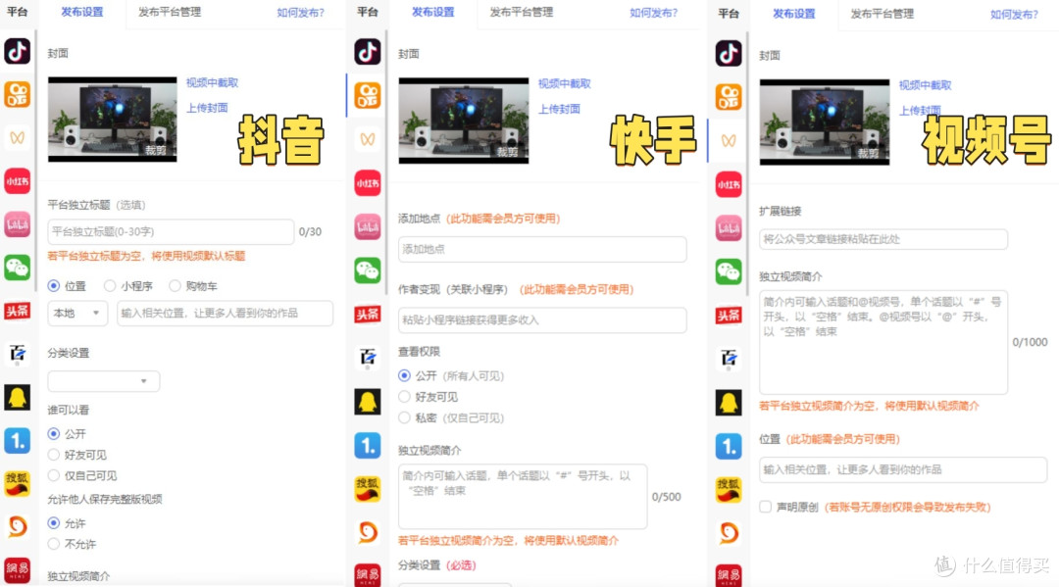Image resolution: width=1059 pixels, height=587 pixels.
Task: Open 如何发布? help link in middle panel
Action: (x=653, y=12)
